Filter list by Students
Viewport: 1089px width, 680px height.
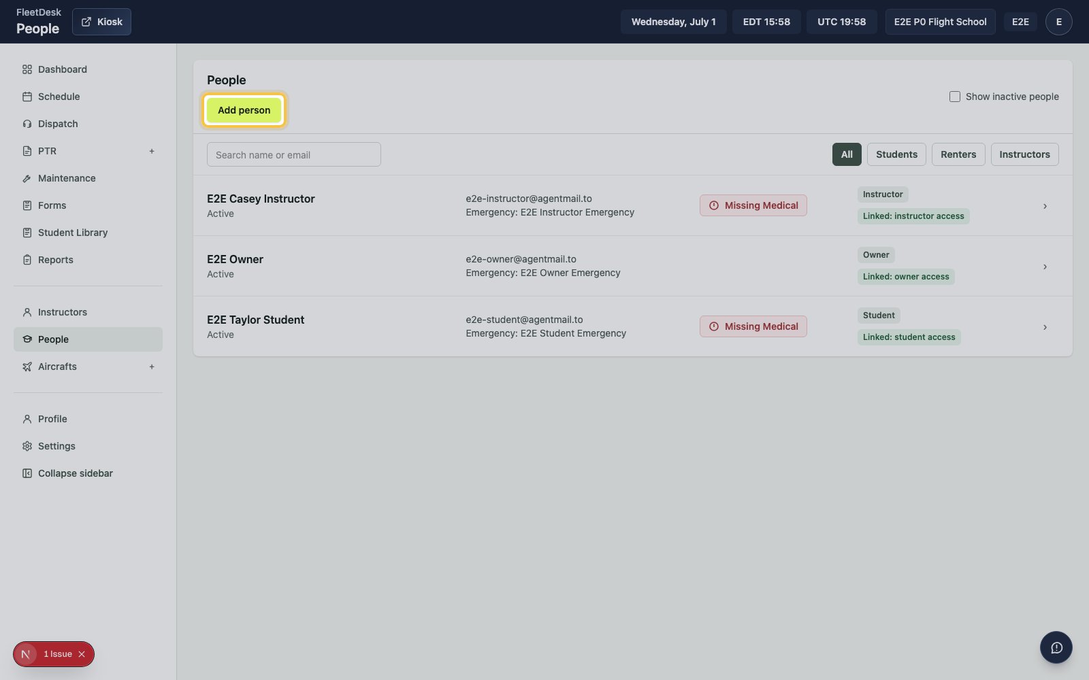coord(896,154)
